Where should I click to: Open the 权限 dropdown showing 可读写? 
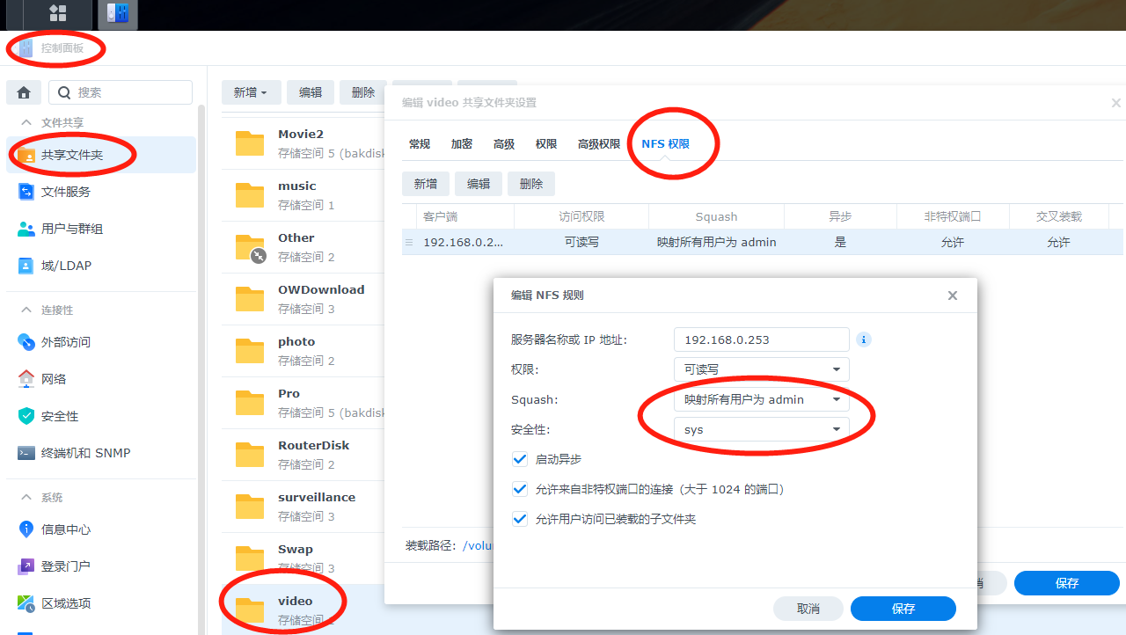[761, 369]
